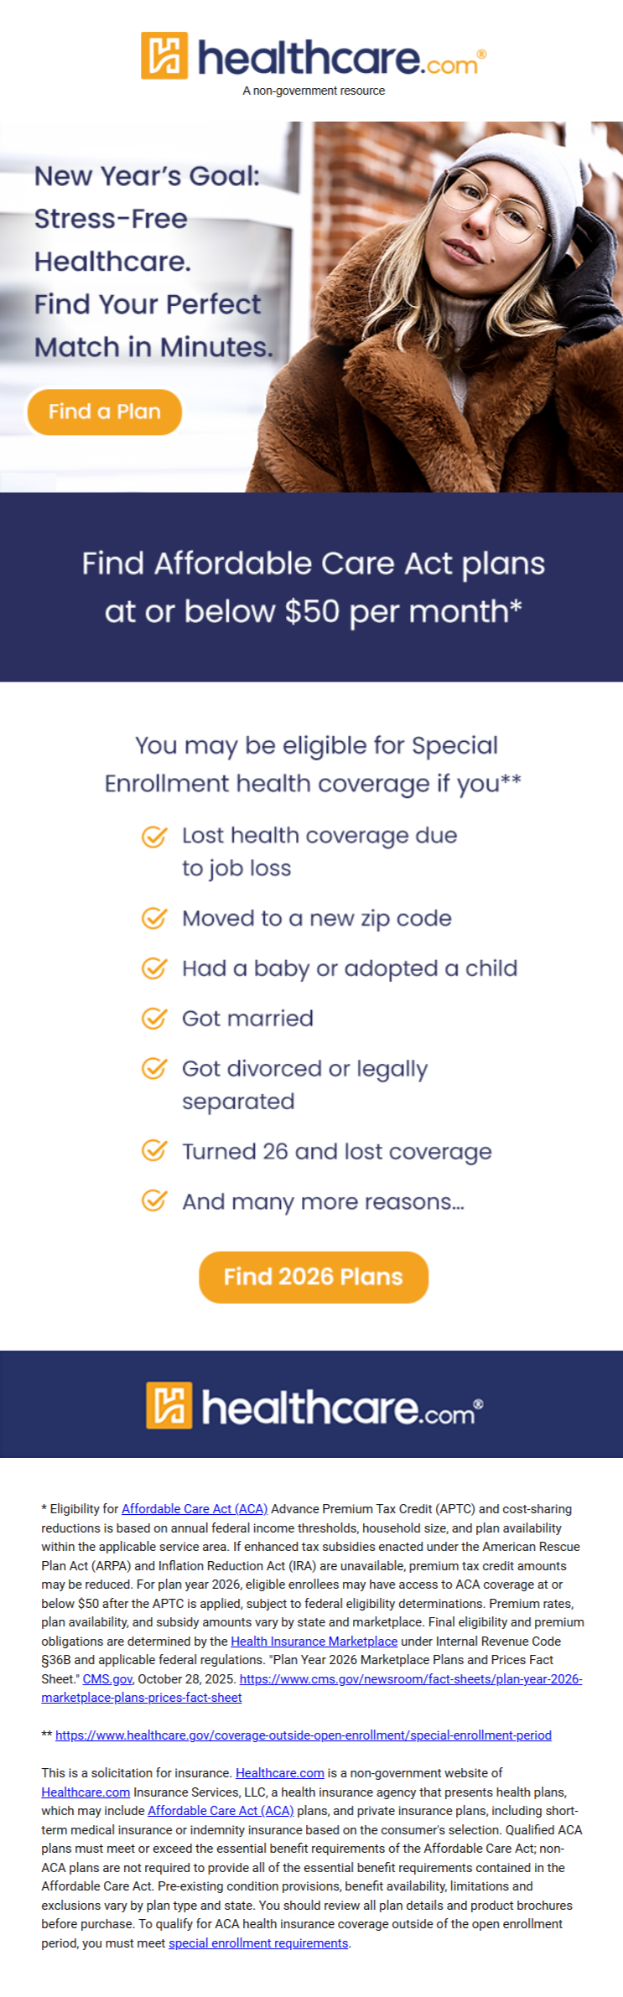
Task: Open the Health Insurance Marketplace link
Action: click(x=314, y=1641)
